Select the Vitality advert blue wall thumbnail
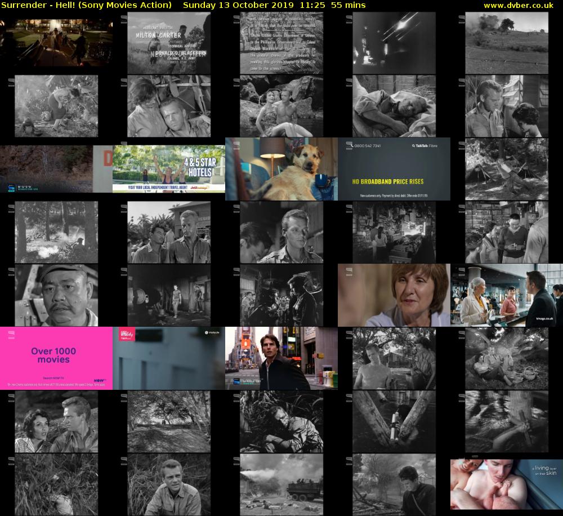The image size is (563, 516). point(169,358)
